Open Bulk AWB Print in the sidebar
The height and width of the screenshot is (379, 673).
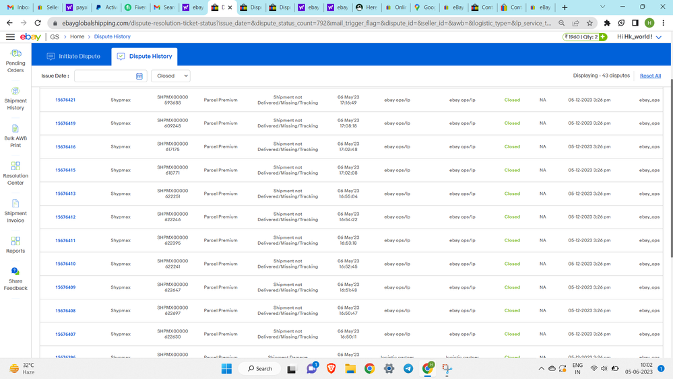tap(15, 136)
